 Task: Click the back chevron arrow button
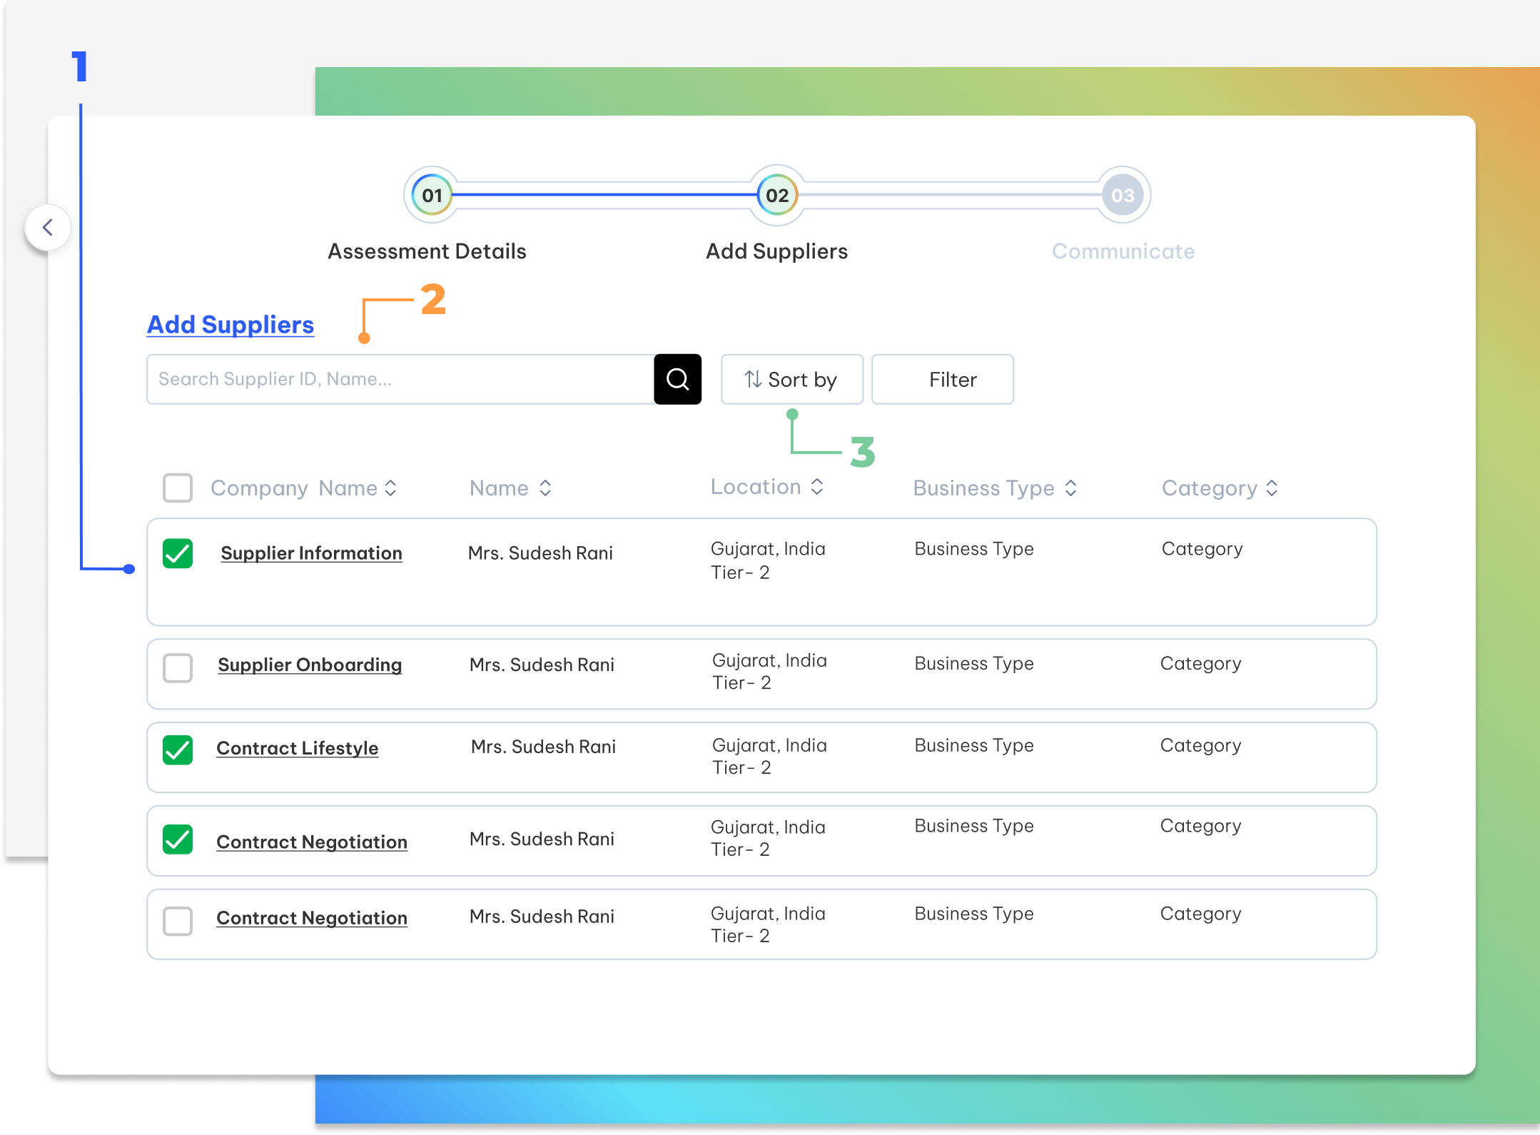(48, 228)
